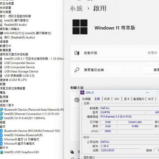Screen dimensions: 159x159
Task: Click Bluetooth RFCOMM Protocol TDI icon
Action: pos(1,131)
